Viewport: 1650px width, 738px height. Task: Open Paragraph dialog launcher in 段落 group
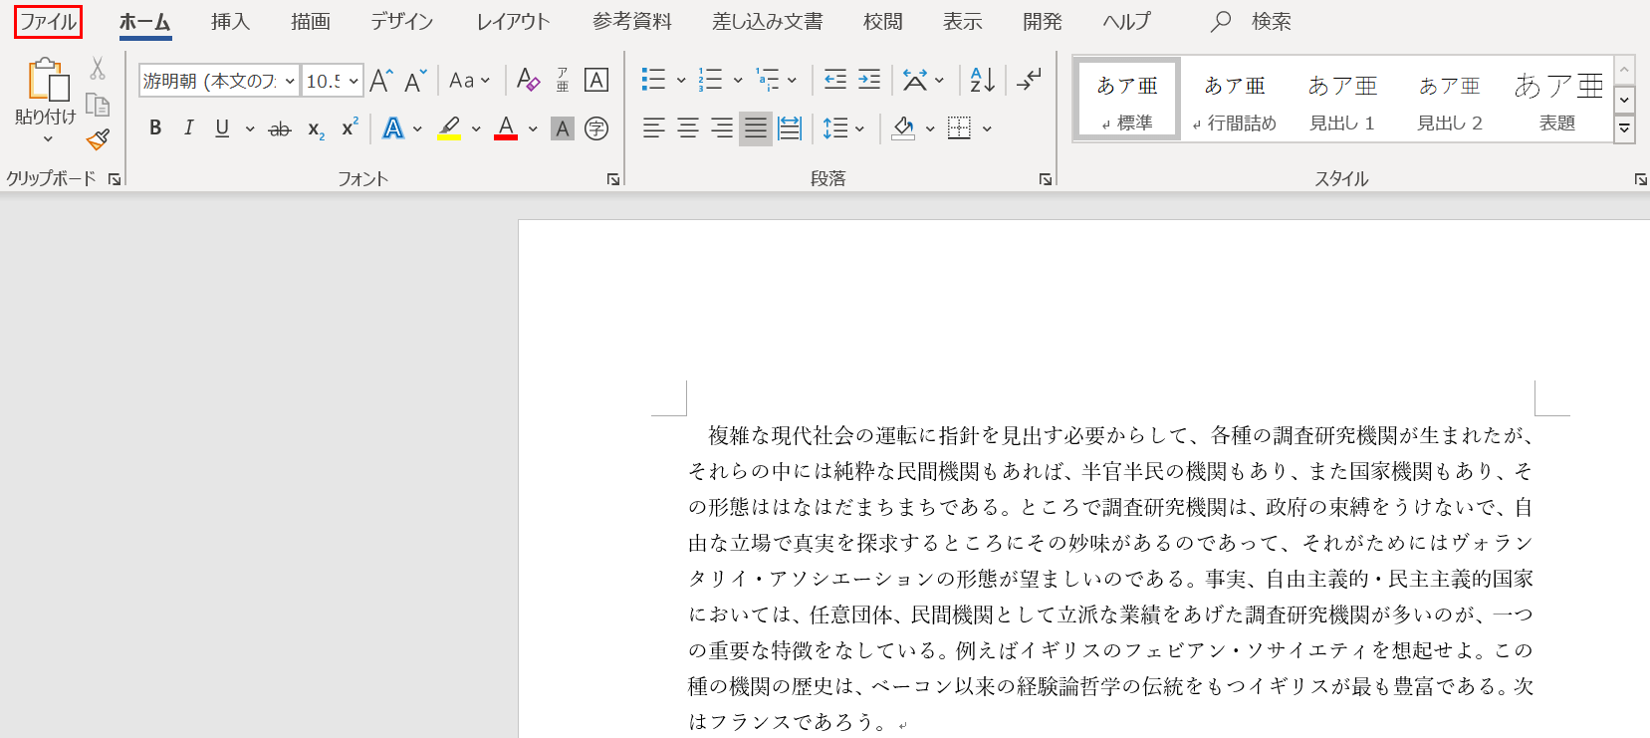coord(1046,179)
